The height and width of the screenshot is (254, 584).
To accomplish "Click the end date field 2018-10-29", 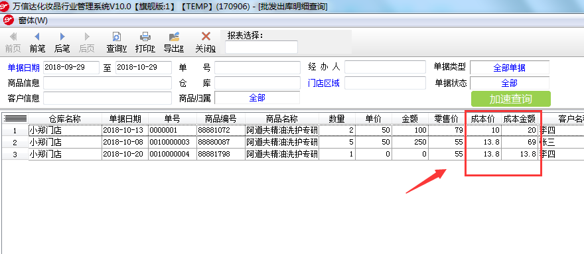I will click(x=143, y=68).
